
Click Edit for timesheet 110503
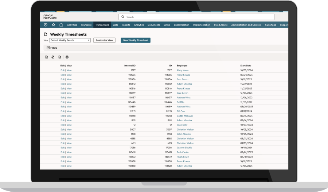point(62,75)
